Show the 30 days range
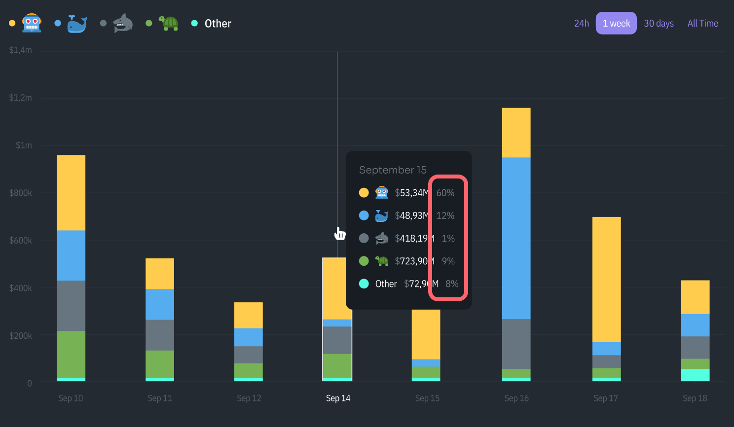This screenshot has height=427, width=734. [659, 23]
